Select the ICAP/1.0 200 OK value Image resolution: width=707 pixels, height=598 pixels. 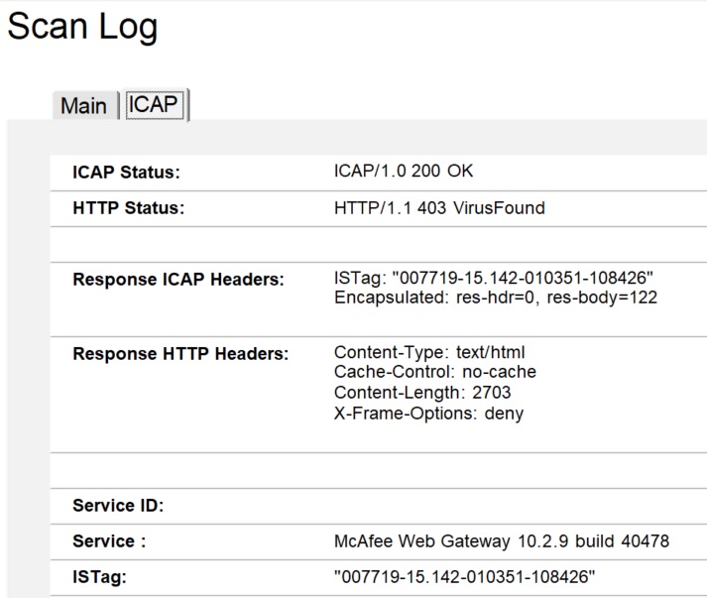point(404,171)
